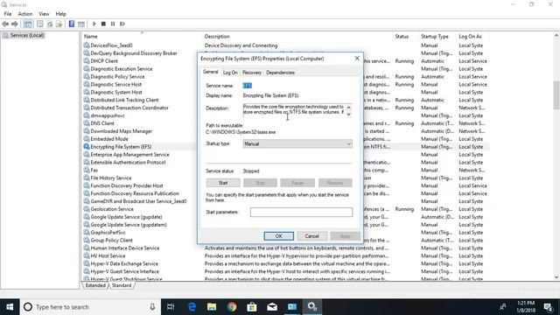Click OK in the properties dialog
Viewport: 560px width, 315px height.
[278, 236]
